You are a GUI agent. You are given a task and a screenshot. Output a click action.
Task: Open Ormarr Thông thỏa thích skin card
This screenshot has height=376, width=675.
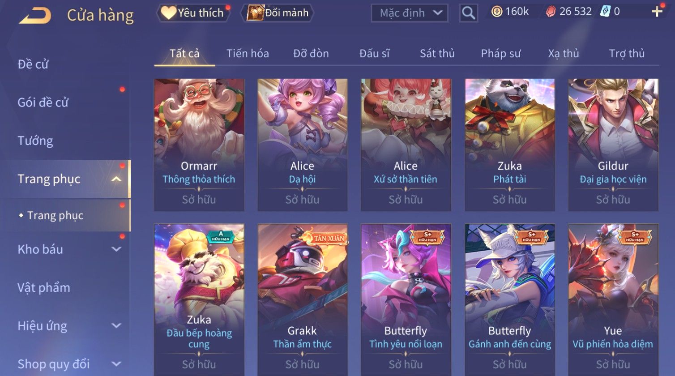click(x=199, y=145)
